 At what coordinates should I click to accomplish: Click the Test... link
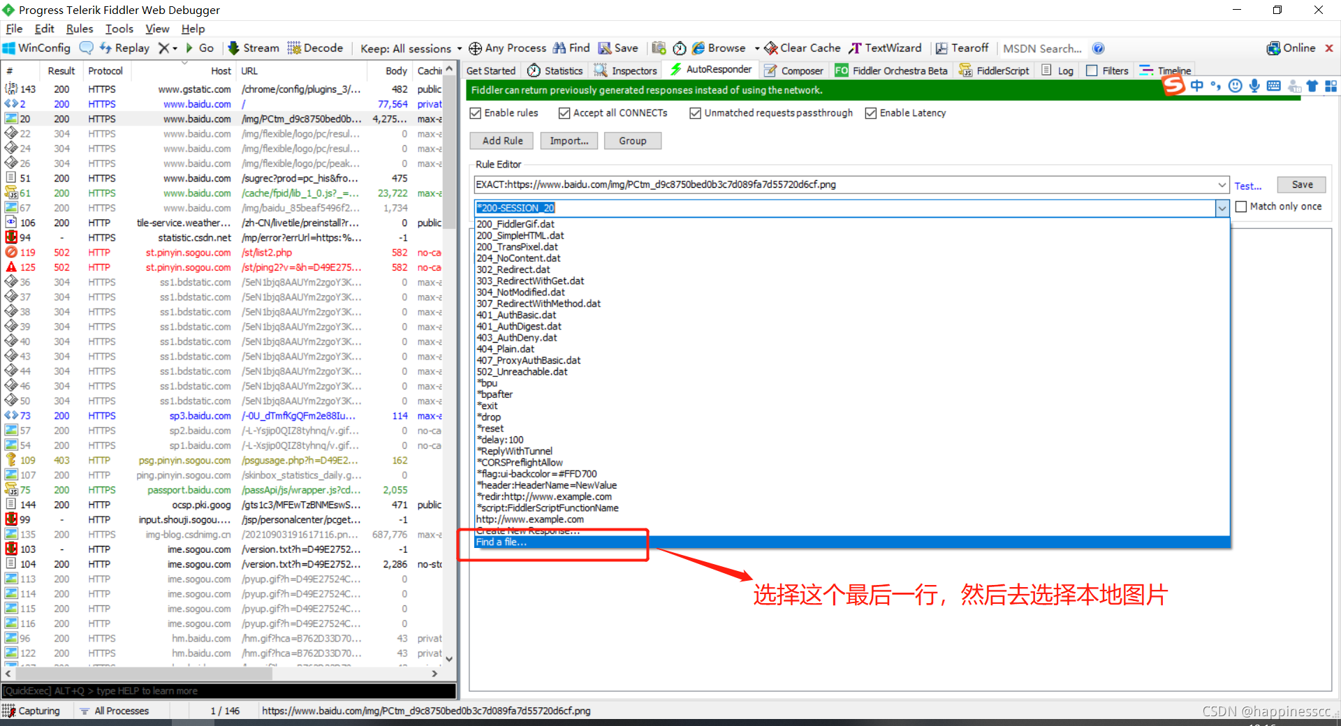pyautogui.click(x=1247, y=186)
